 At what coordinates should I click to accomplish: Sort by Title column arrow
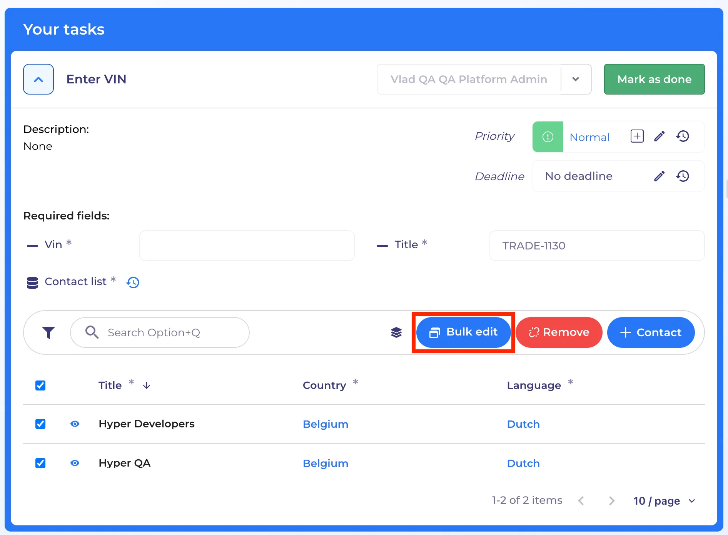pos(147,385)
